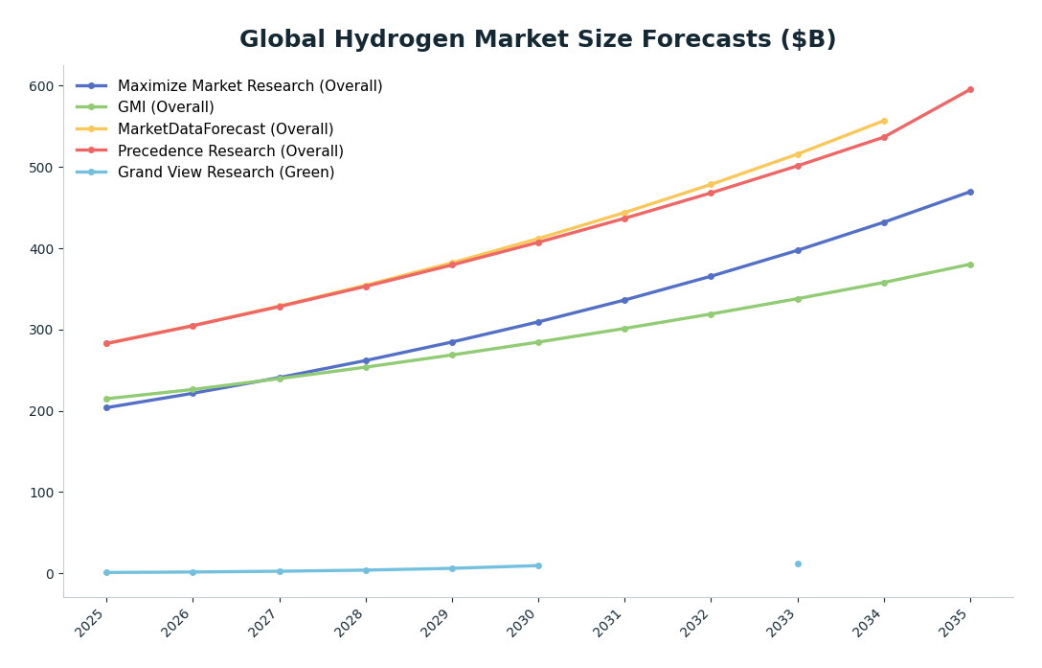Click Maximize Market Research blue point at 2033

click(798, 250)
